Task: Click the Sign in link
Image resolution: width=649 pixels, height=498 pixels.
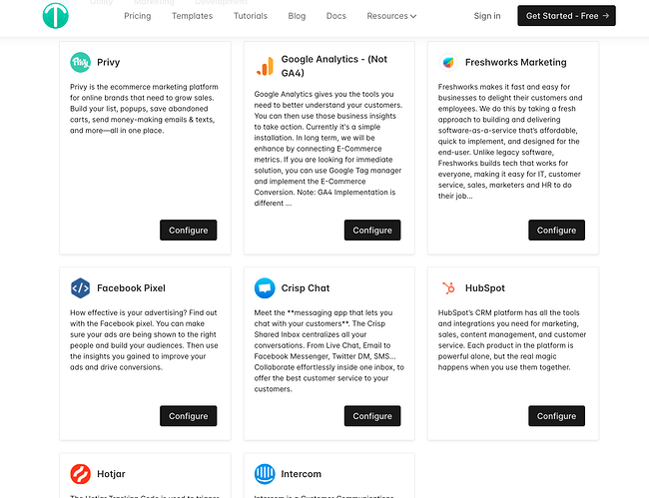Action: pyautogui.click(x=487, y=16)
